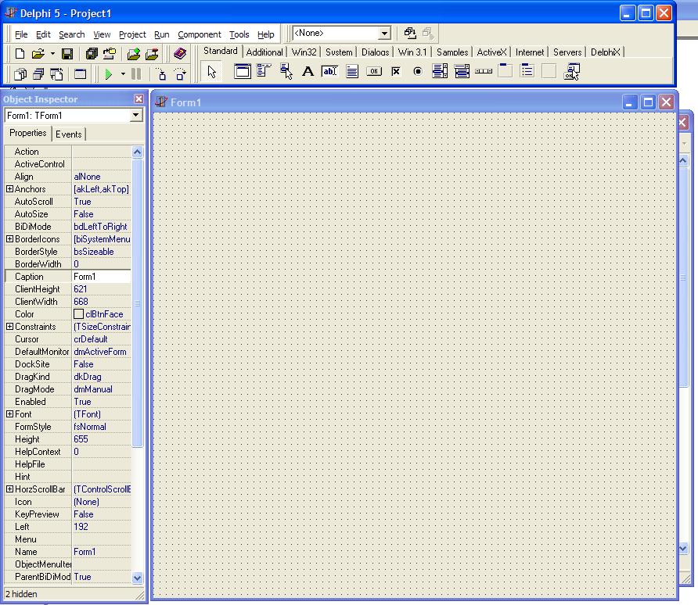Switch to the DelphiX palette tab
Image resolution: width=698 pixels, height=605 pixels.
(606, 52)
